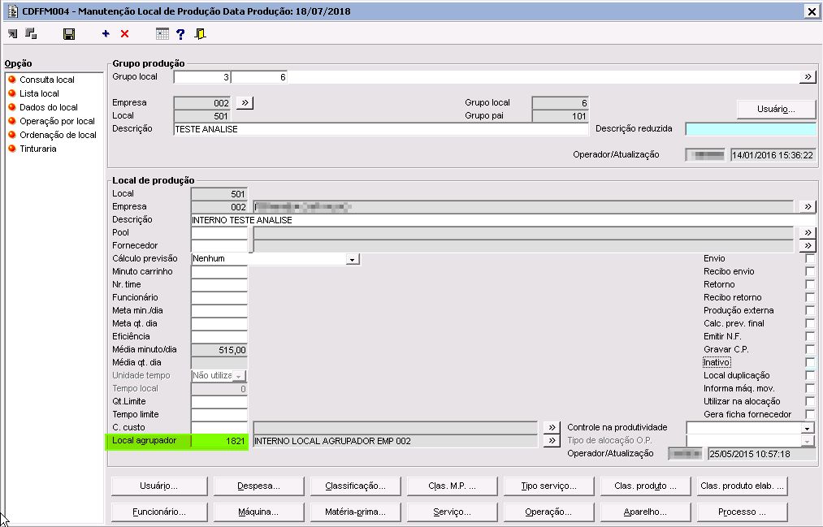Toggle the Recibo envio checkbox

point(810,272)
